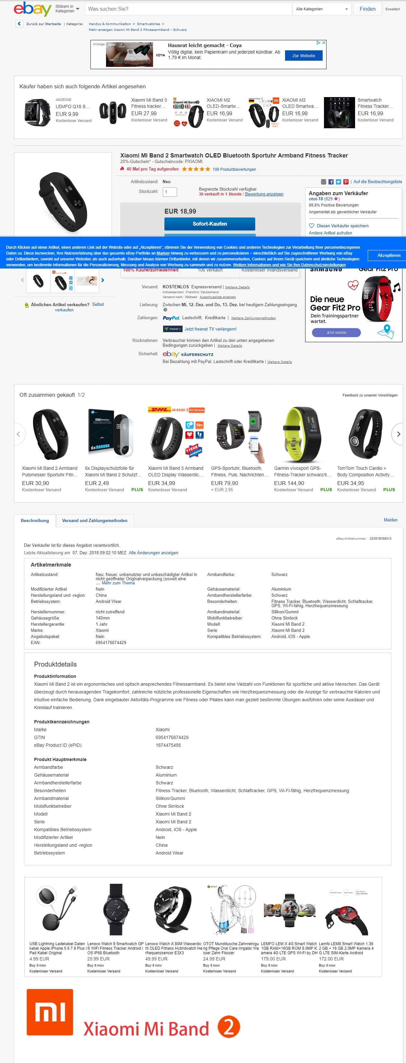Share the listing on Twitter
This screenshot has height=1063, width=406.
339,182
